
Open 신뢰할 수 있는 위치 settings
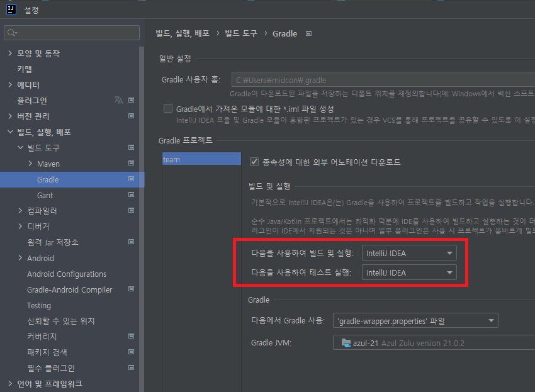coord(60,321)
